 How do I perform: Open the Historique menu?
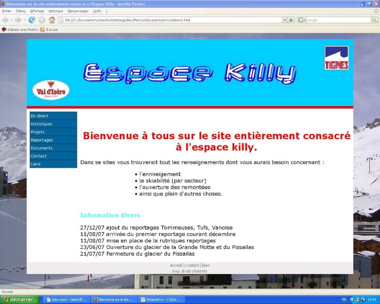click(56, 11)
